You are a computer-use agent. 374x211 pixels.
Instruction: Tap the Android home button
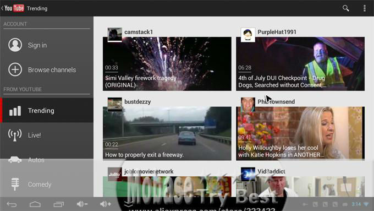pyautogui.click(x=35, y=204)
